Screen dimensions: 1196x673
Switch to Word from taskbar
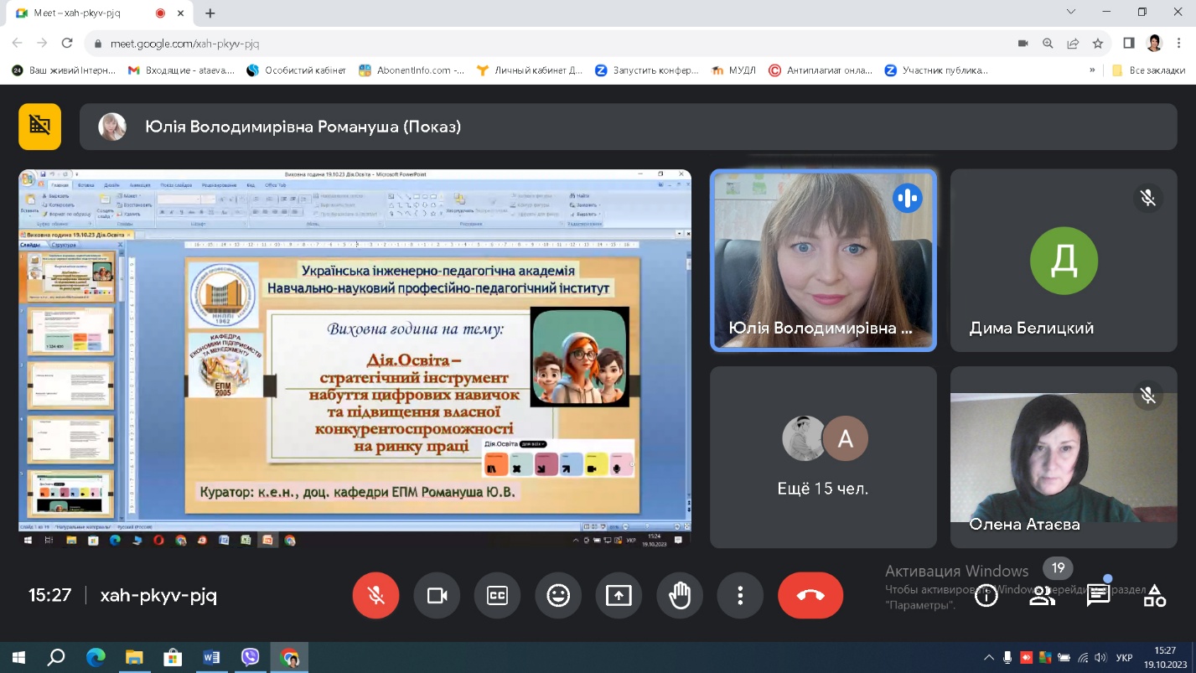[x=211, y=658]
